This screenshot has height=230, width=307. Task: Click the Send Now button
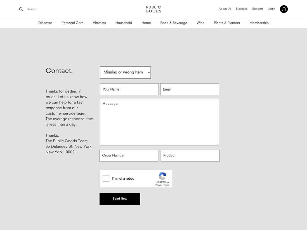[120, 199]
